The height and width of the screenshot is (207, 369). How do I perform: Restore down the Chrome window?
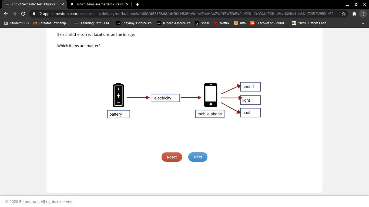(x=356, y=4)
